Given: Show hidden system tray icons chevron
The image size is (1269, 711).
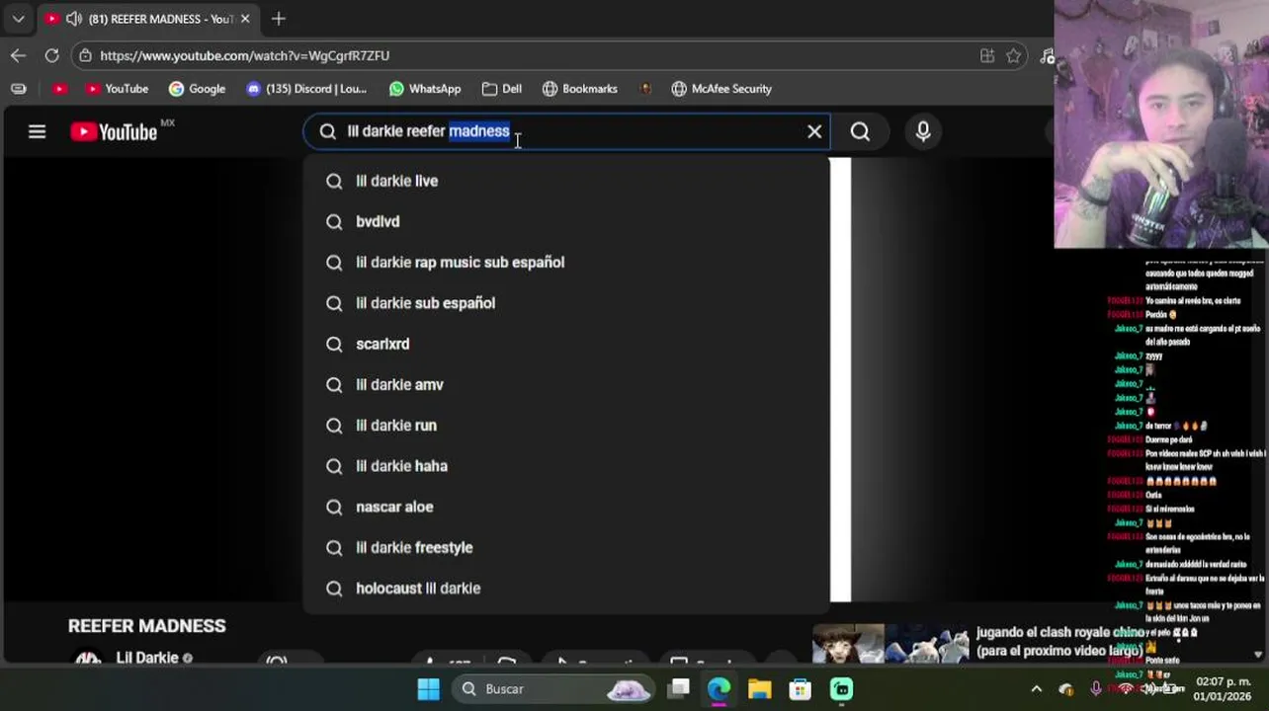Looking at the screenshot, I should tap(1036, 689).
